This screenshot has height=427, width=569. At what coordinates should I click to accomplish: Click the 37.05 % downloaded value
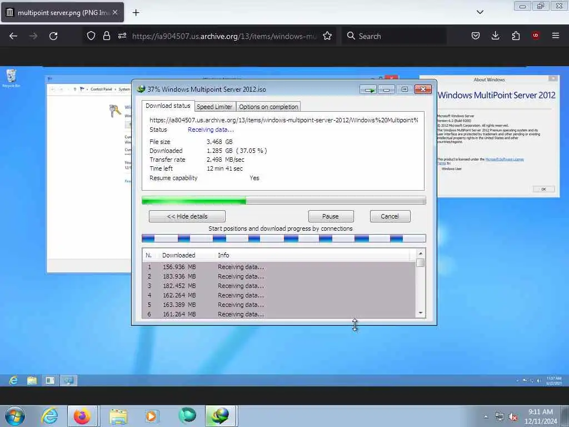(x=252, y=151)
